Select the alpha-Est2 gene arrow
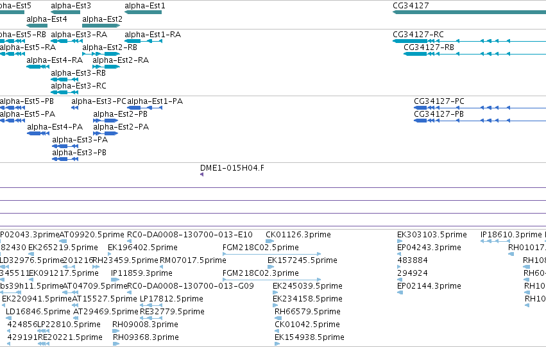The width and height of the screenshot is (546, 347). click(101, 26)
